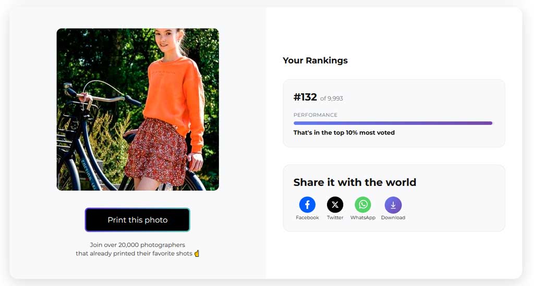Screen dimensions: 534x286
Task: Share the photo via Facebook icon
Action: pyautogui.click(x=307, y=205)
